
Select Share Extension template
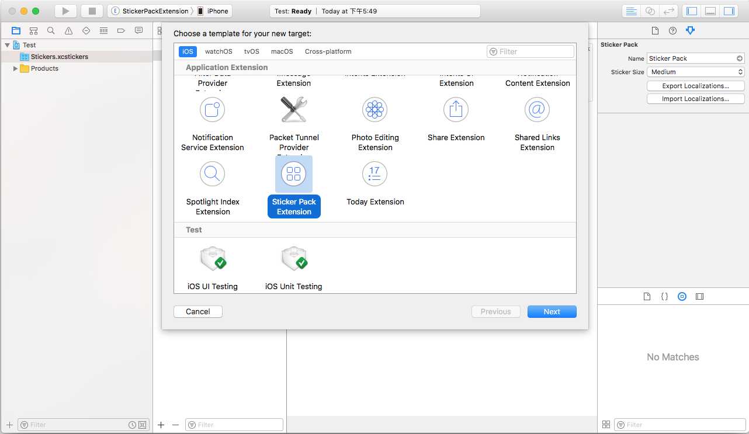tap(456, 119)
